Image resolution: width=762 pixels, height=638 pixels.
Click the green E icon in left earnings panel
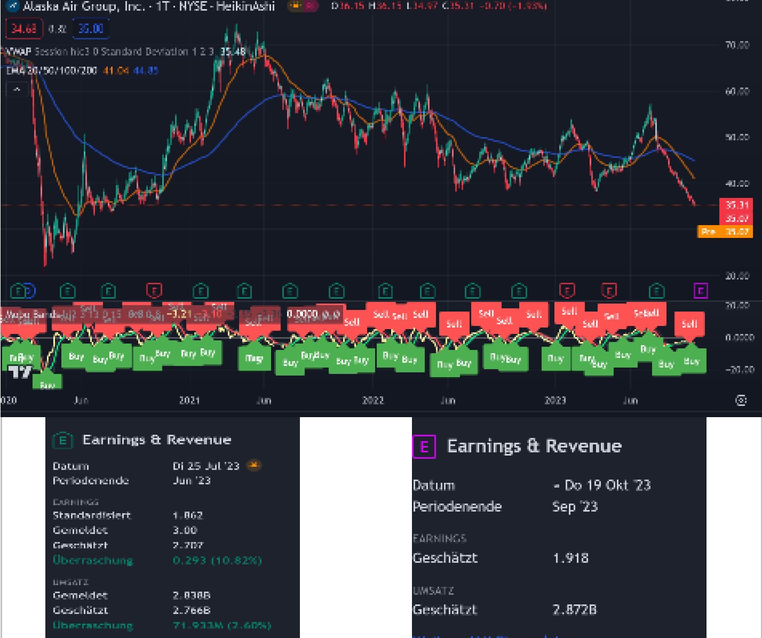[62, 441]
